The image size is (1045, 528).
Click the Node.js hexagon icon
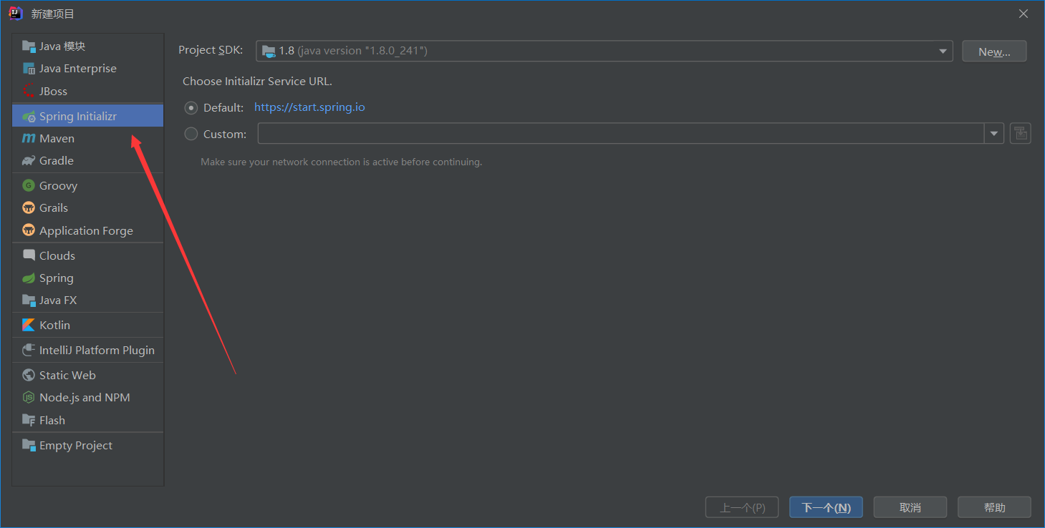pyautogui.click(x=29, y=397)
